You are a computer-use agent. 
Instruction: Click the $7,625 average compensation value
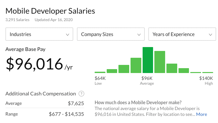(x=76, y=104)
